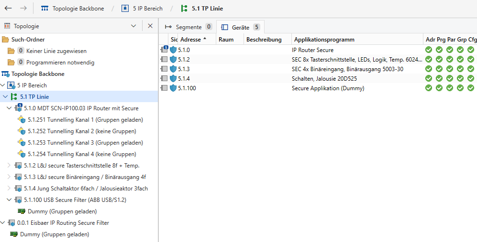This screenshot has width=477, height=242.
Task: Select Such-Ordner folder icon
Action: coord(5,40)
